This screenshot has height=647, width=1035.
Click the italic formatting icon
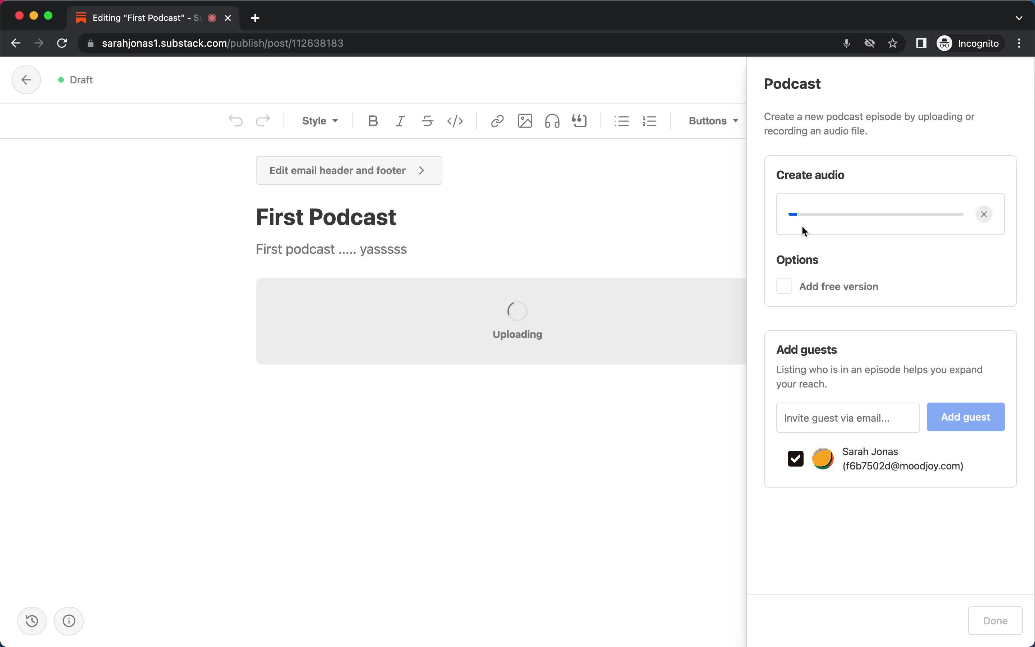[x=400, y=120]
